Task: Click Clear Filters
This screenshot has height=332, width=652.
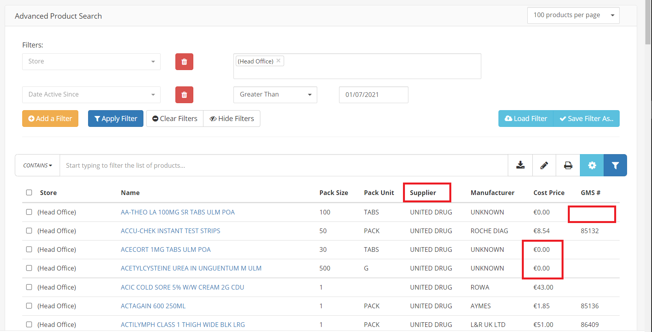Action: 175,119
